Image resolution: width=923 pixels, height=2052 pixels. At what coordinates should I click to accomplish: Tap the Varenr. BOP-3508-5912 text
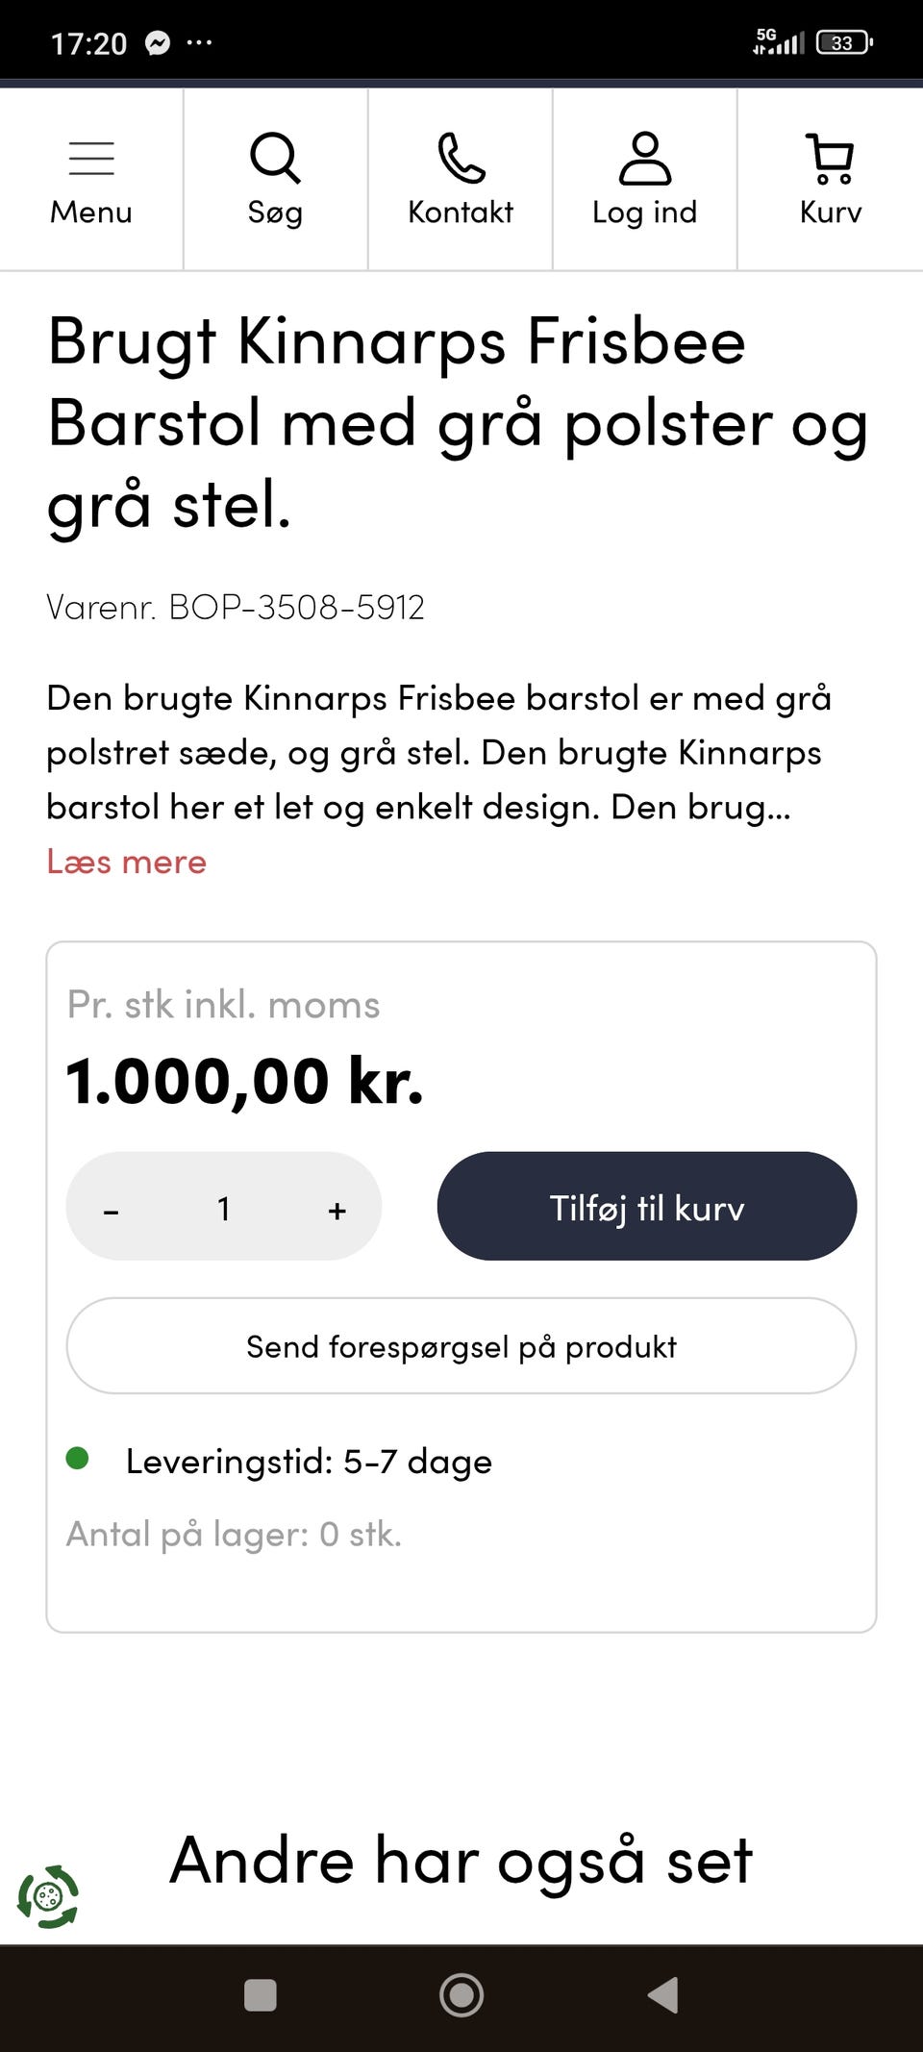pyautogui.click(x=236, y=607)
